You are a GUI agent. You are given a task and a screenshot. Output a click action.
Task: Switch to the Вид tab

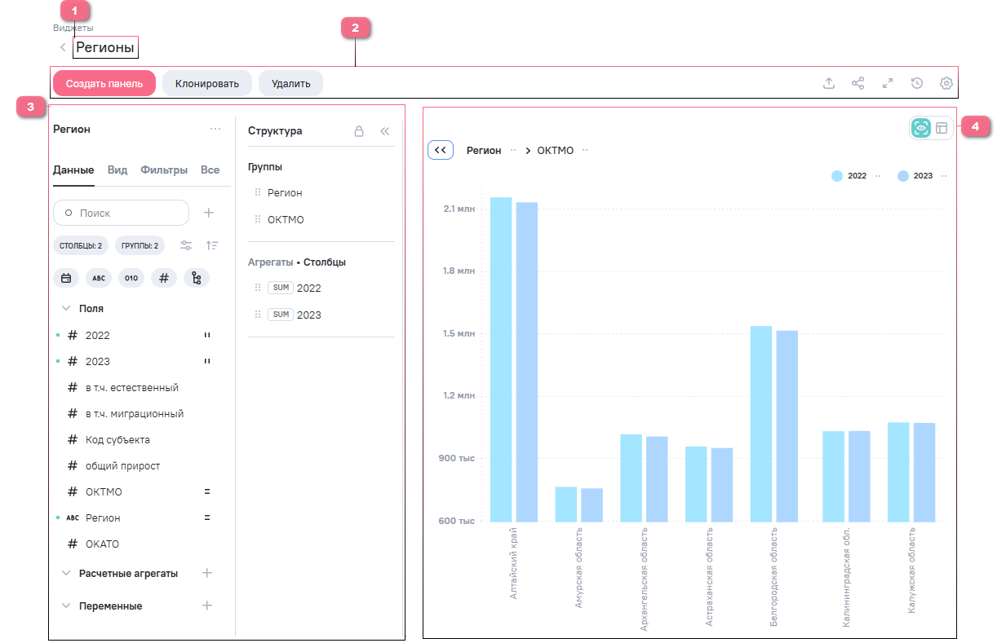pyautogui.click(x=117, y=170)
